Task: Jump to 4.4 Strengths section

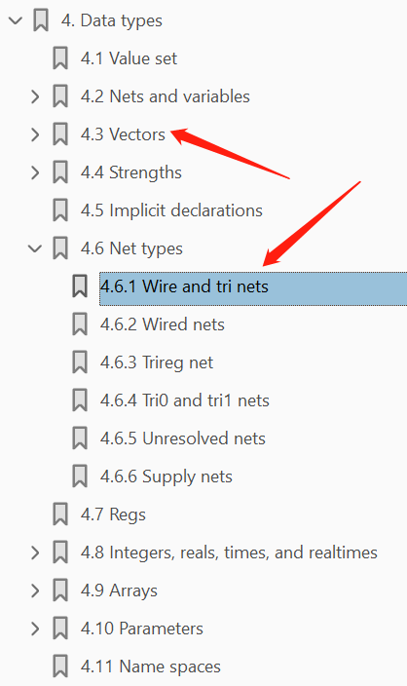Action: [x=131, y=172]
